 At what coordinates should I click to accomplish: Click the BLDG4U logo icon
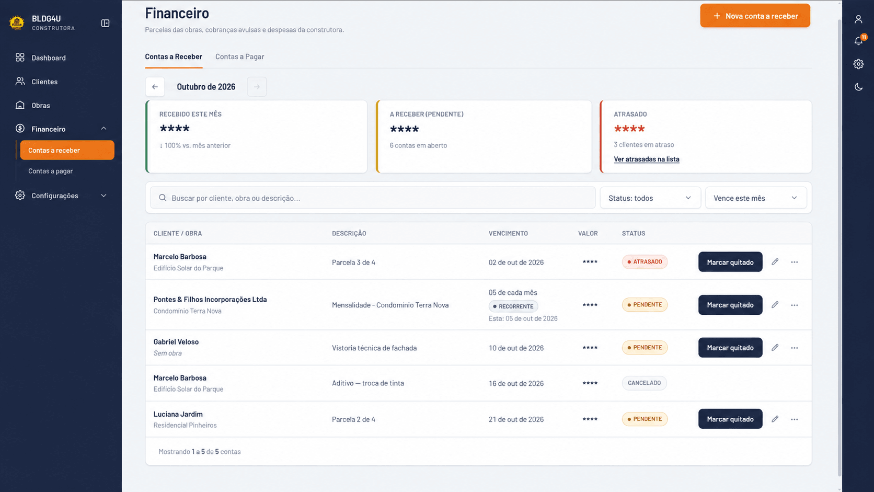pyautogui.click(x=17, y=23)
